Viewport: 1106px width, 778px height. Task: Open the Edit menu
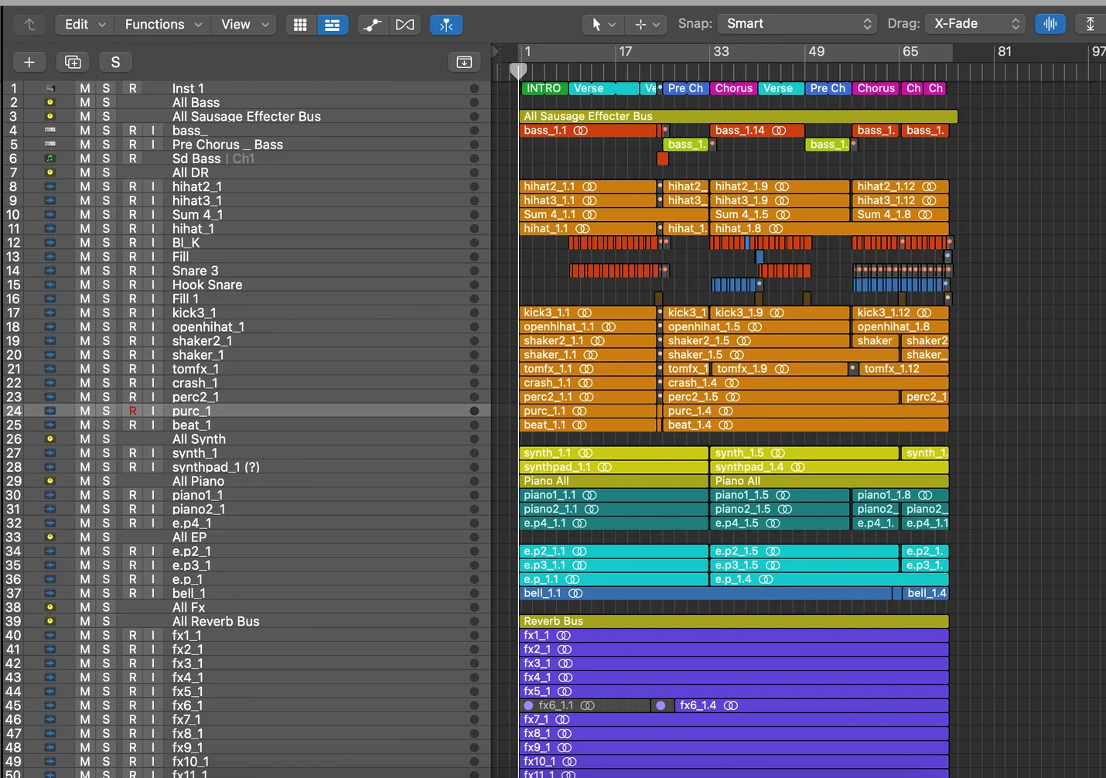[x=85, y=25]
